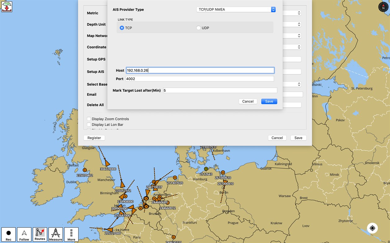Open the Routes tool

[40, 234]
